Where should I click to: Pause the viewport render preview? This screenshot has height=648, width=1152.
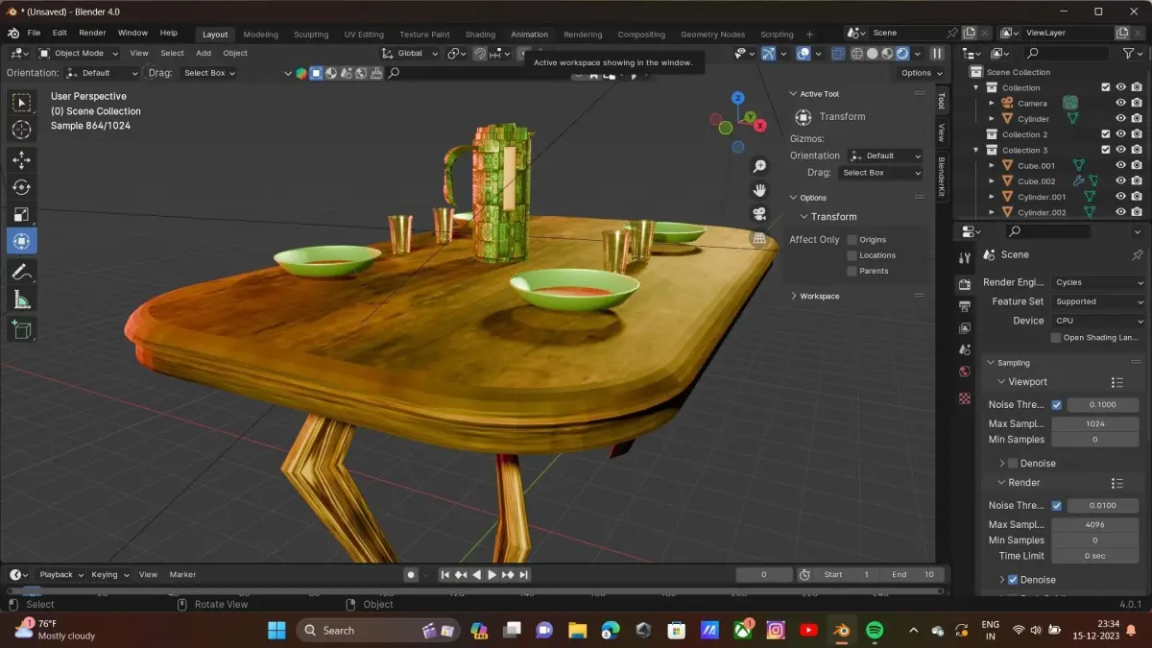tap(937, 54)
